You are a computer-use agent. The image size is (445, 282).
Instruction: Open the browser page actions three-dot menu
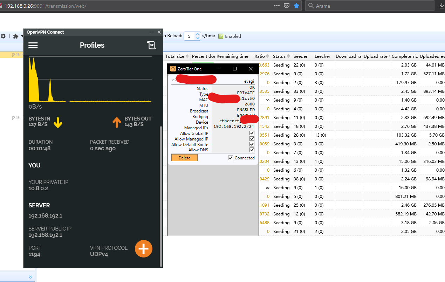click(277, 6)
